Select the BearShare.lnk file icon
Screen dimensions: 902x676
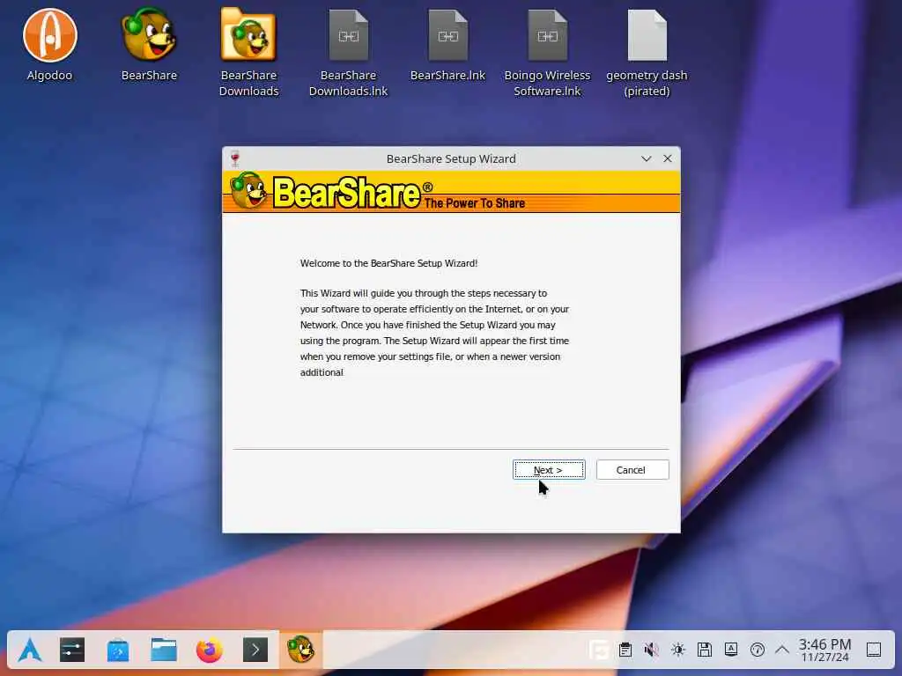tap(447, 45)
